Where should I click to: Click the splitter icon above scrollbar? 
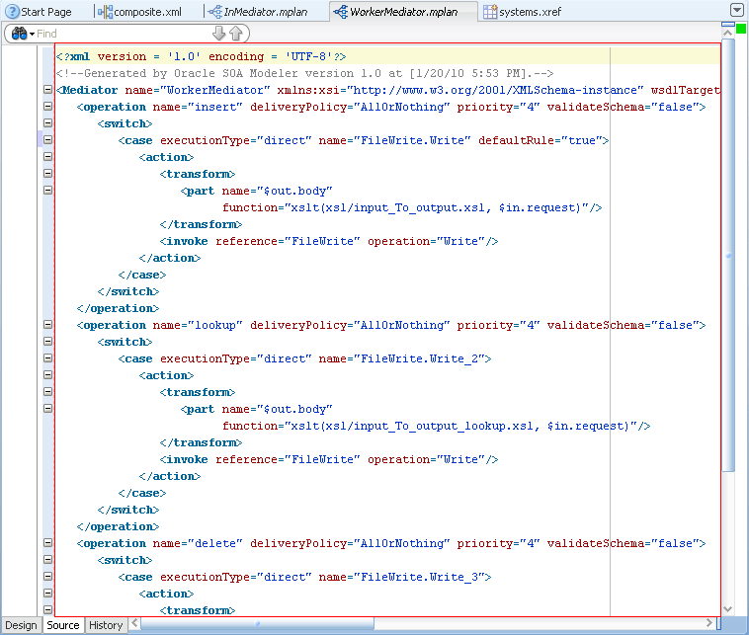point(728,24)
